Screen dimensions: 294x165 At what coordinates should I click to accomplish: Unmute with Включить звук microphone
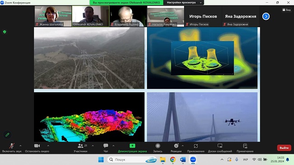click(12, 146)
